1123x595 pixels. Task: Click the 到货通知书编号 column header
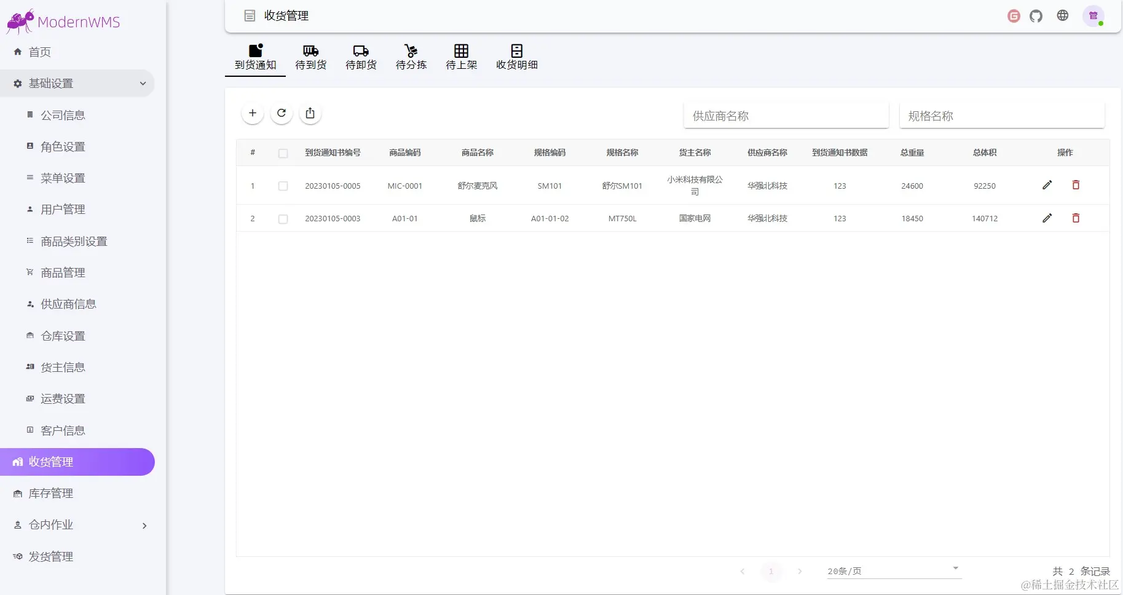click(x=333, y=152)
